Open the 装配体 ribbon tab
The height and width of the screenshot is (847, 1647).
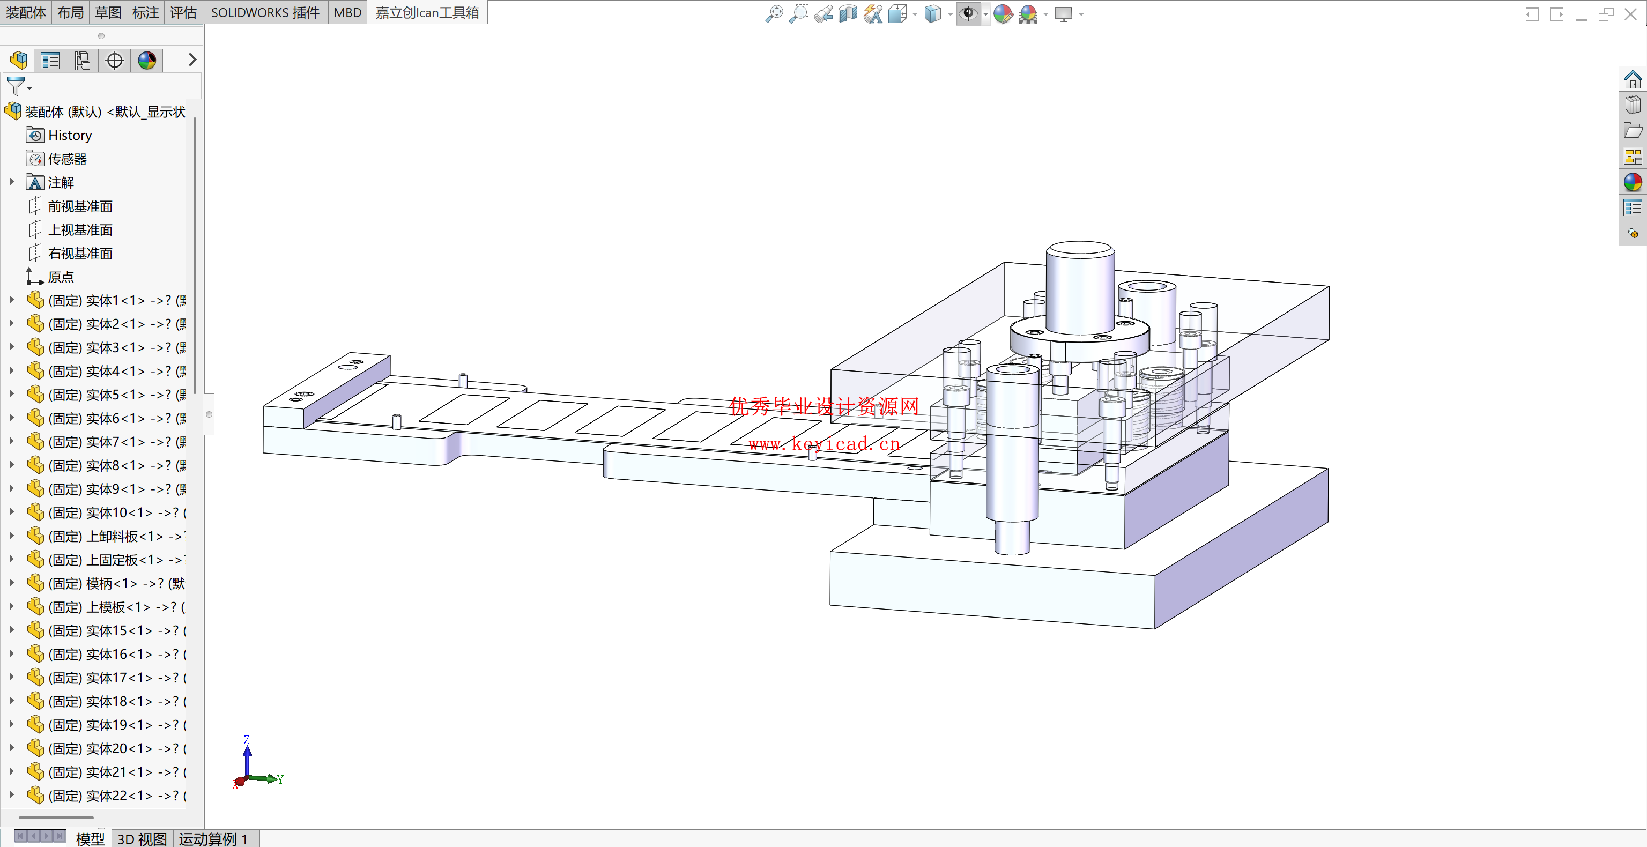click(26, 13)
